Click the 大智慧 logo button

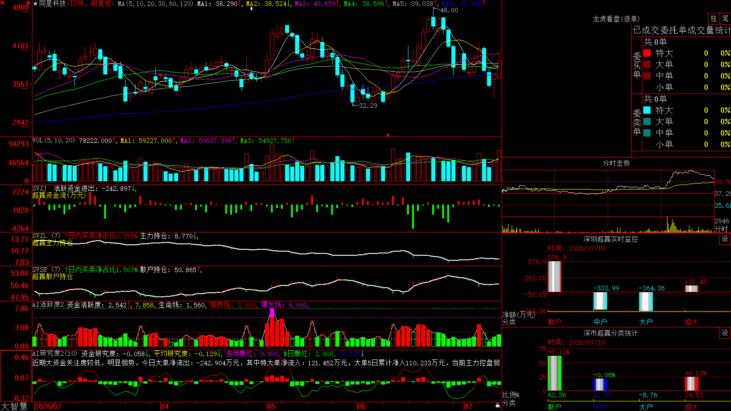(x=14, y=406)
